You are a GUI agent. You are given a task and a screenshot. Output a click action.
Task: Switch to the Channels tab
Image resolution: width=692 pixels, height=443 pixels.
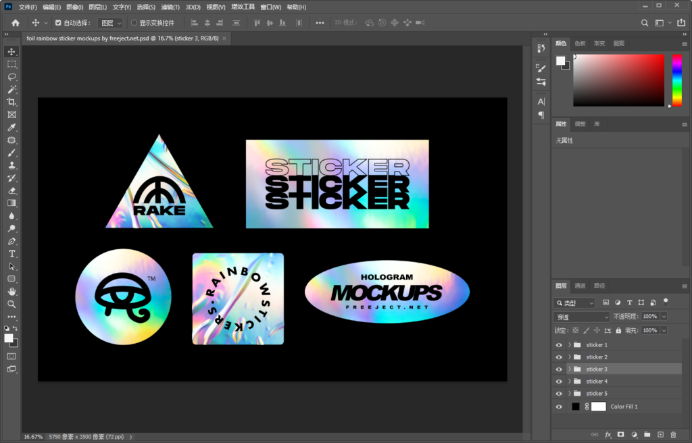[580, 286]
